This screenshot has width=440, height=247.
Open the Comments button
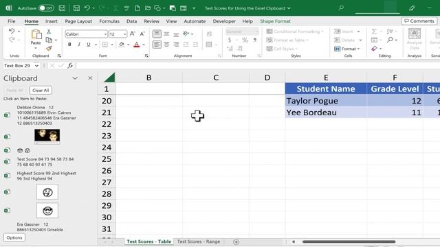tap(419, 21)
